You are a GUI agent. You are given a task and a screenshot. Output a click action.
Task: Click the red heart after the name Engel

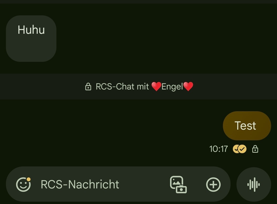(x=188, y=86)
